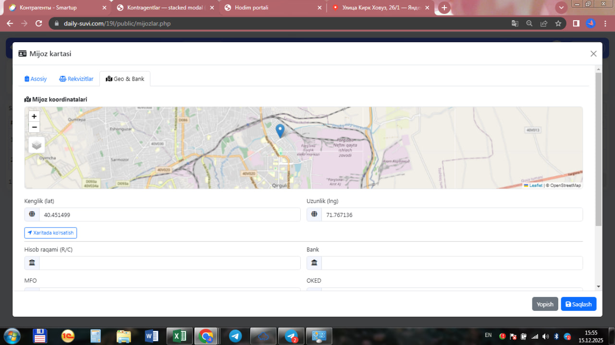This screenshot has height=345, width=615.
Task: Switch to the Asosiy tab
Action: pyautogui.click(x=36, y=79)
